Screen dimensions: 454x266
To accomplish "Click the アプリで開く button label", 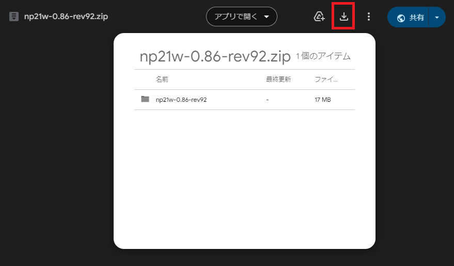I will point(236,17).
